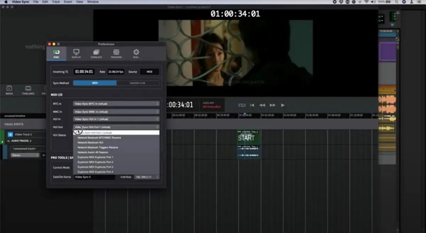
Task: Open the Misc preferences tab
Action: [x=136, y=54]
